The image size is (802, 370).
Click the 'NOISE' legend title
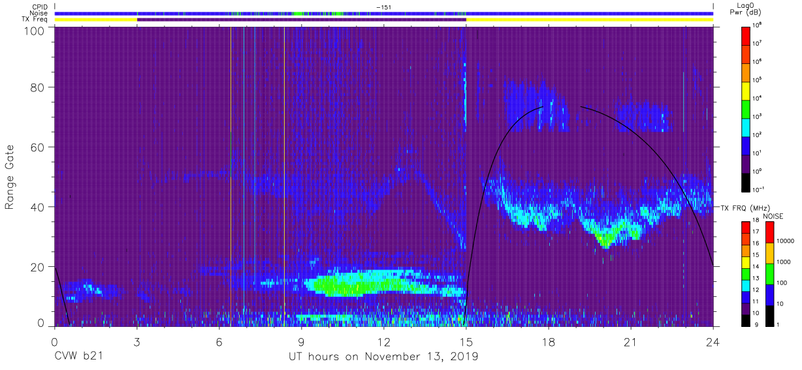click(773, 216)
